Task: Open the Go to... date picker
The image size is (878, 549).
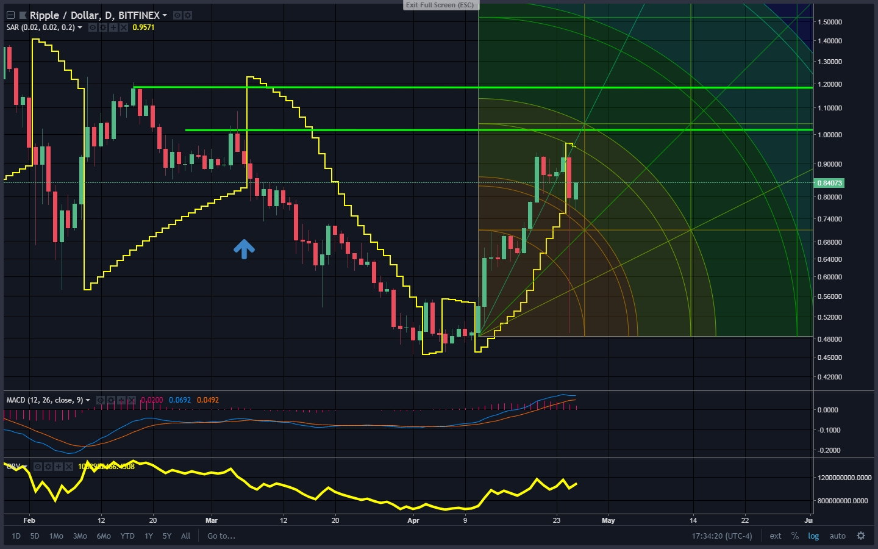Action: coord(221,536)
